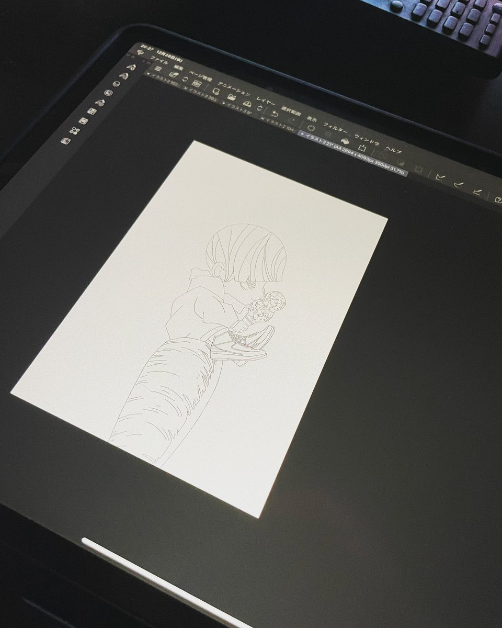Open topmost palette icon in left sidebar

pos(131,66)
